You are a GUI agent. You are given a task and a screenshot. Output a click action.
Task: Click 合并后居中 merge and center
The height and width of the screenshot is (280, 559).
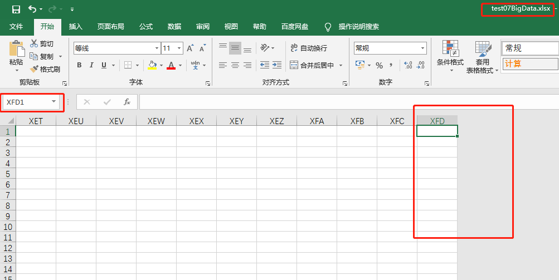pos(312,65)
